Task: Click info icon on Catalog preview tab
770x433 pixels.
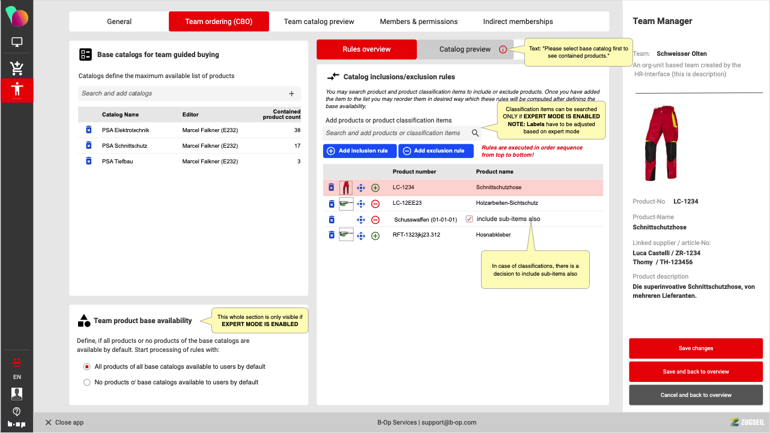Action: click(x=503, y=50)
